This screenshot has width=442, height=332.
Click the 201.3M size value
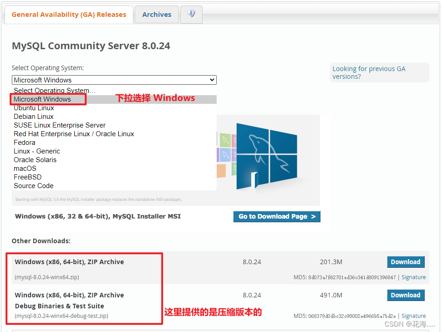pos(331,262)
